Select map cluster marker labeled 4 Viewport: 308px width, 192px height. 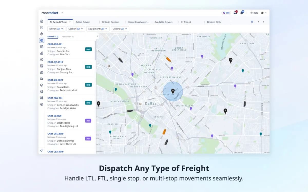98,104
